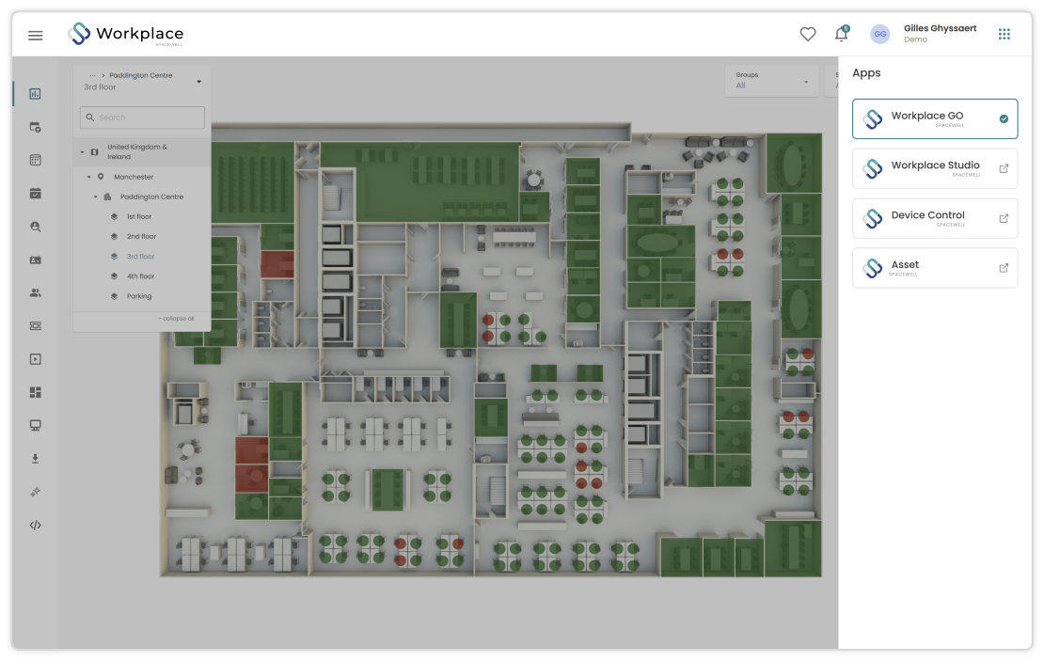The image size is (1044, 661).
Task: Open the hamburger menu
Action: pyautogui.click(x=36, y=36)
